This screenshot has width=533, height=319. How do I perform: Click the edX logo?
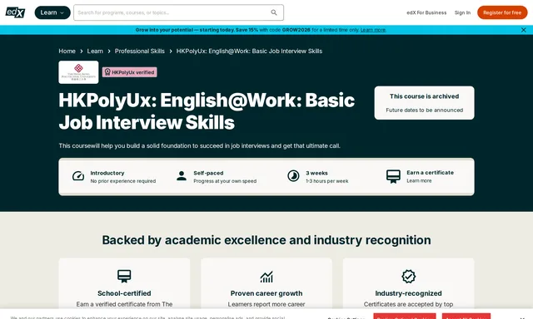15,12
